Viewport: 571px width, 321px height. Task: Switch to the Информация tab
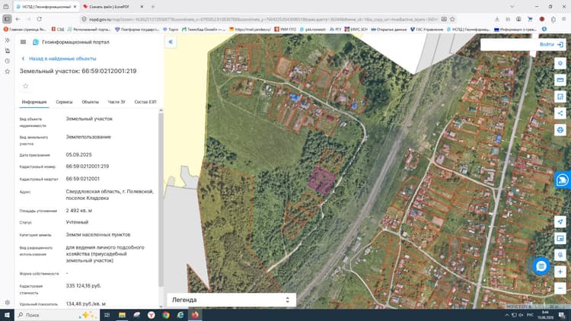pos(34,102)
